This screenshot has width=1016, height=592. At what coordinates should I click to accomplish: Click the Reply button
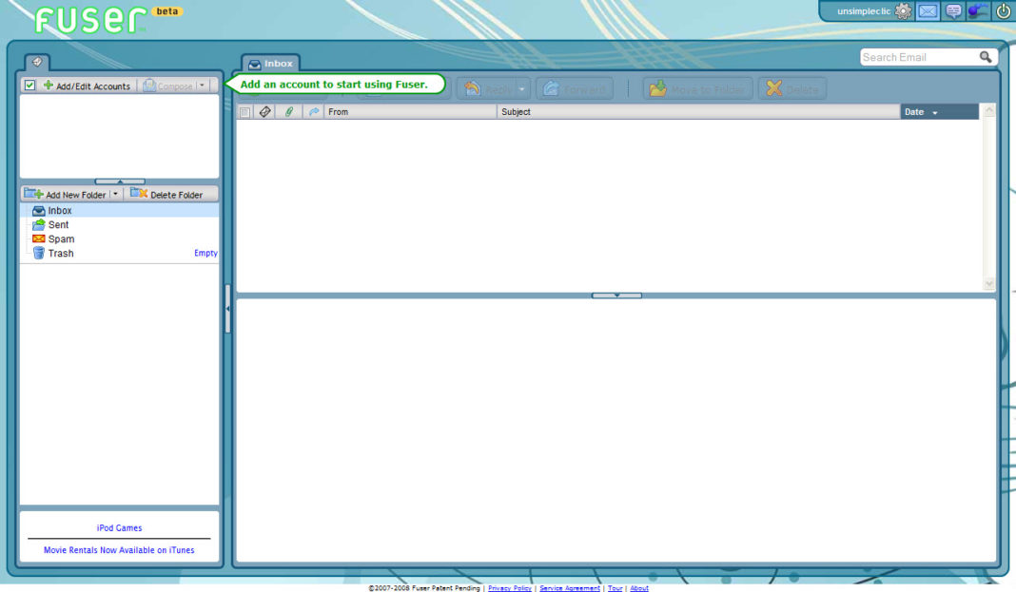(488, 89)
